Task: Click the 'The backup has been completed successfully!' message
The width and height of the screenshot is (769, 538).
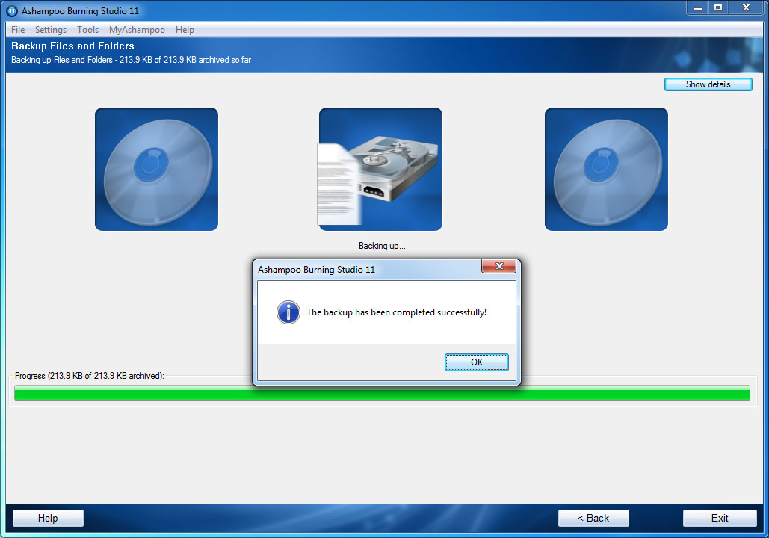Action: [396, 312]
